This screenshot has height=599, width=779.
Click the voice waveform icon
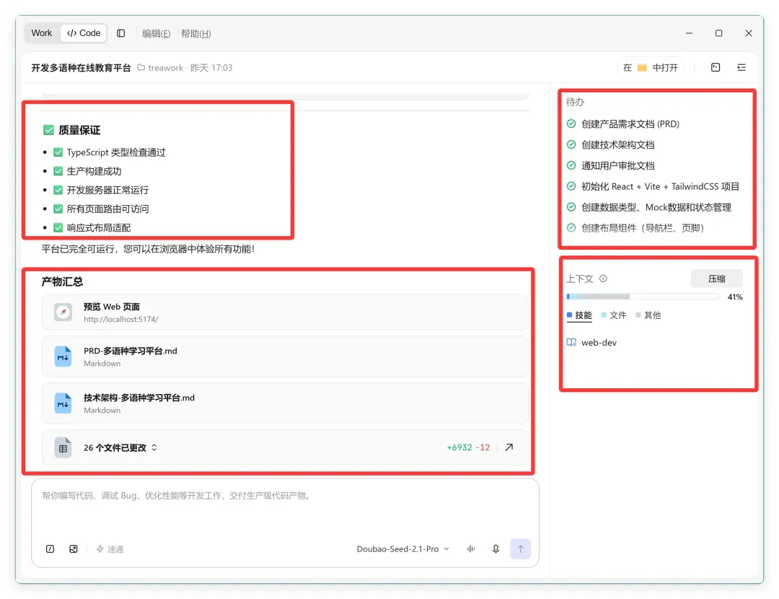coord(471,548)
